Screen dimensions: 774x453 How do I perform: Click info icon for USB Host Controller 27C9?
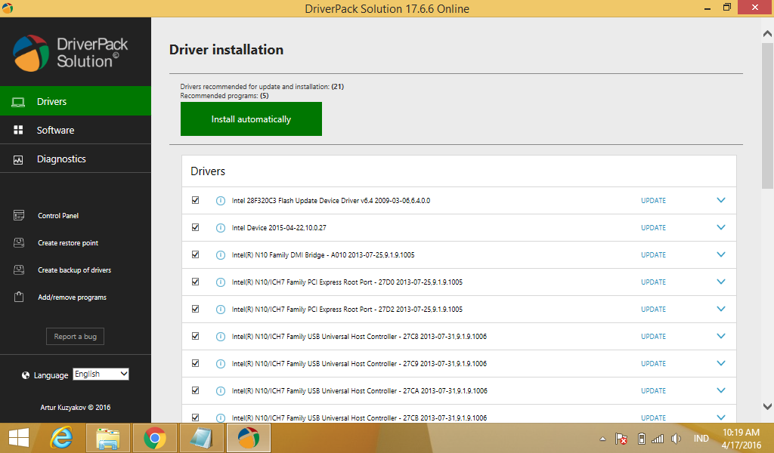pyautogui.click(x=221, y=363)
